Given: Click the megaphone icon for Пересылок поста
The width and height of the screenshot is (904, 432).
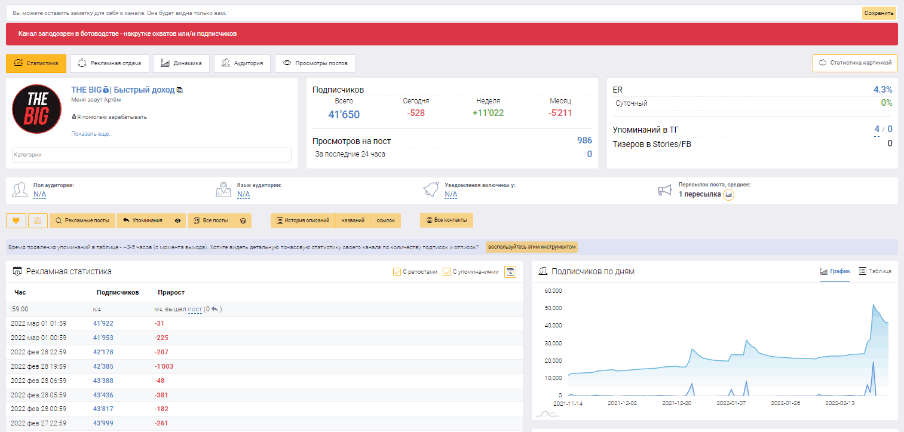Looking at the screenshot, I should tap(665, 191).
